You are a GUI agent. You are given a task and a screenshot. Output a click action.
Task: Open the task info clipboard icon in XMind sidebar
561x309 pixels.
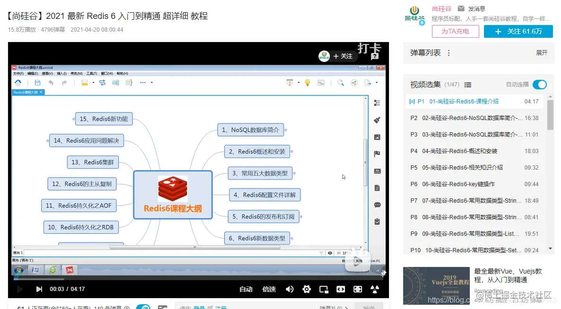pos(377,222)
